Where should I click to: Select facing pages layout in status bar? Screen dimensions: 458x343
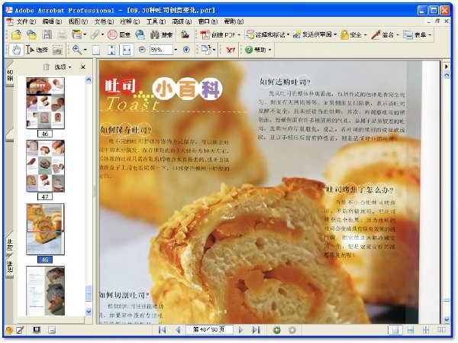point(441,330)
